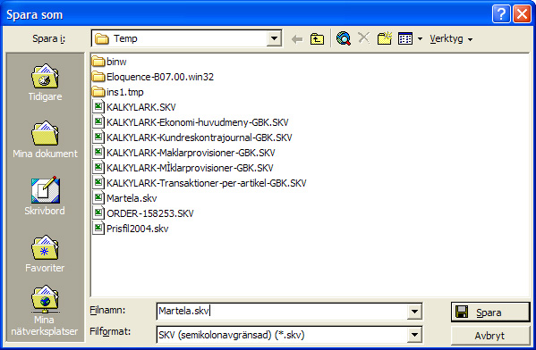This screenshot has height=350, width=536.
Task: Click the Delete X toolbar icon
Action: 363,38
